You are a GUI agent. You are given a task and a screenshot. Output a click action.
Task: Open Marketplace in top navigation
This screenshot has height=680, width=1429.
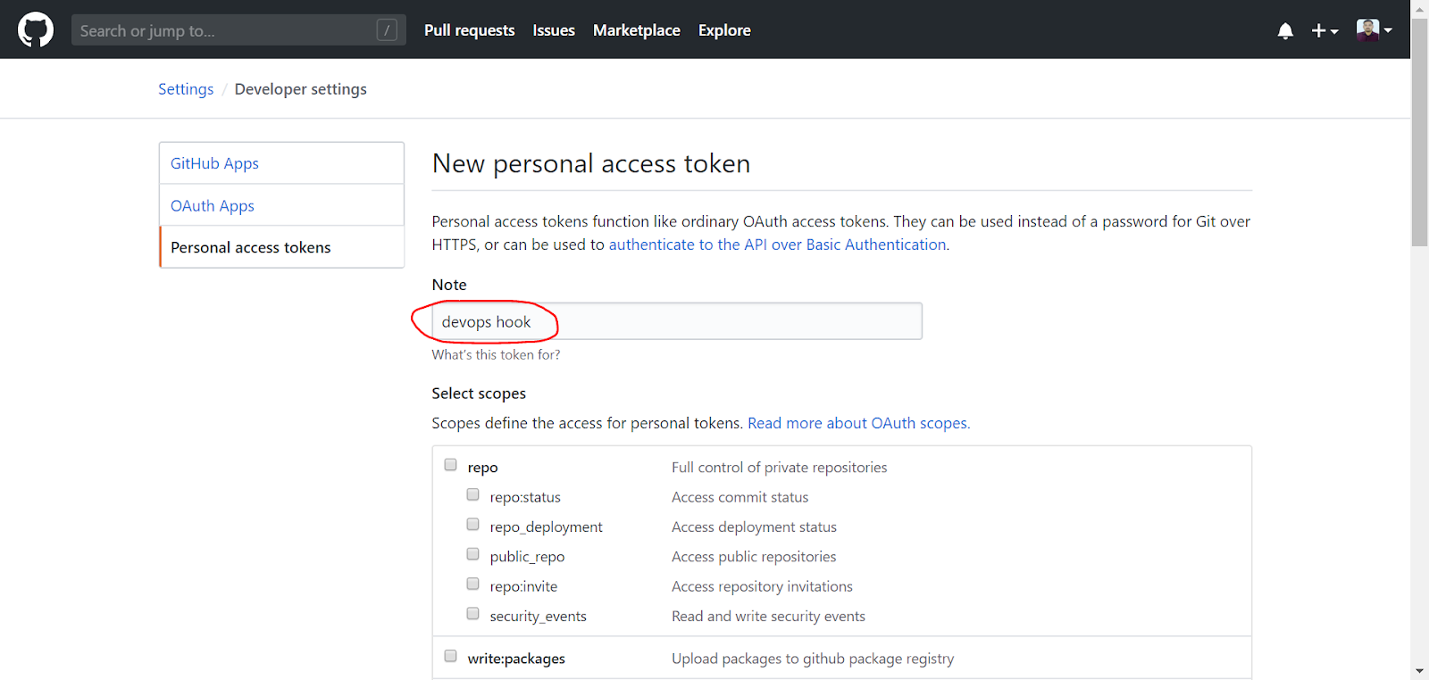click(x=637, y=30)
